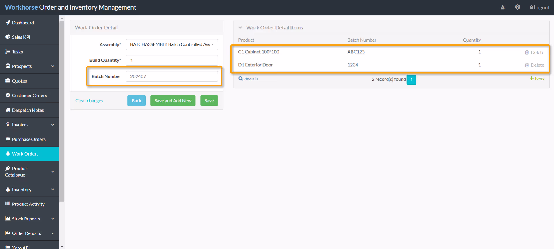Go to Customer Orders menu item
This screenshot has width=554, height=249.
pyautogui.click(x=29, y=95)
